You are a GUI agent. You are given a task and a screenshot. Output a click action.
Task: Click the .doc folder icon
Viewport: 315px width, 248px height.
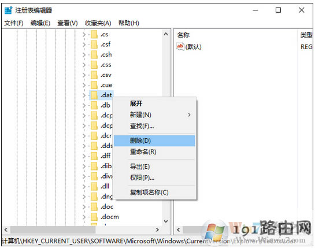(94, 206)
